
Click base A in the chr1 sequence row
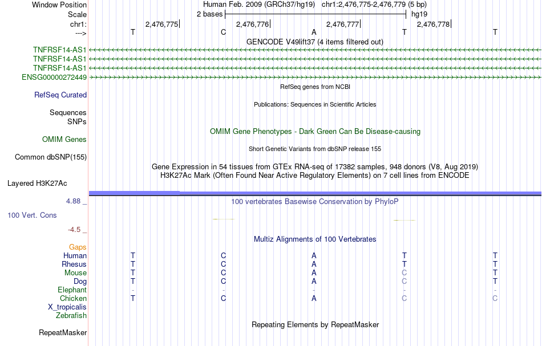point(314,32)
